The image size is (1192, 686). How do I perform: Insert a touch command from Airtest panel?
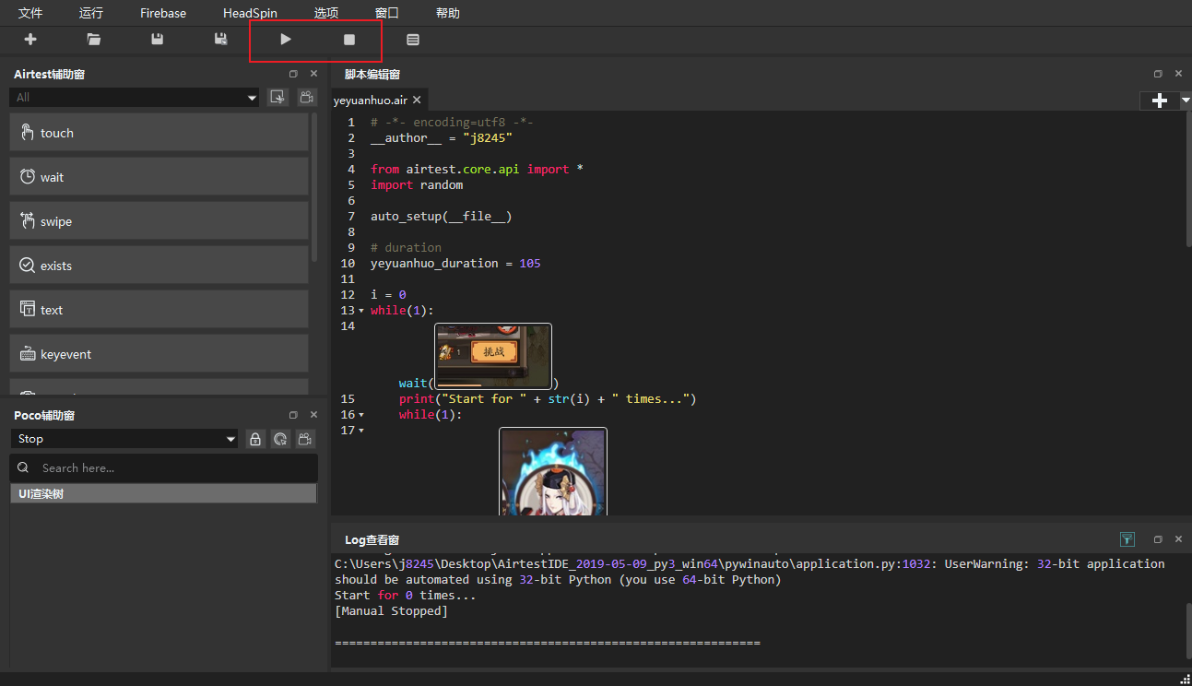159,133
